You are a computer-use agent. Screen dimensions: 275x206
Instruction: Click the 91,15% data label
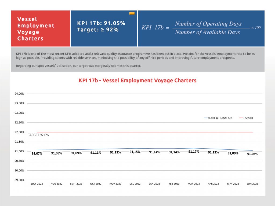pos(135,152)
